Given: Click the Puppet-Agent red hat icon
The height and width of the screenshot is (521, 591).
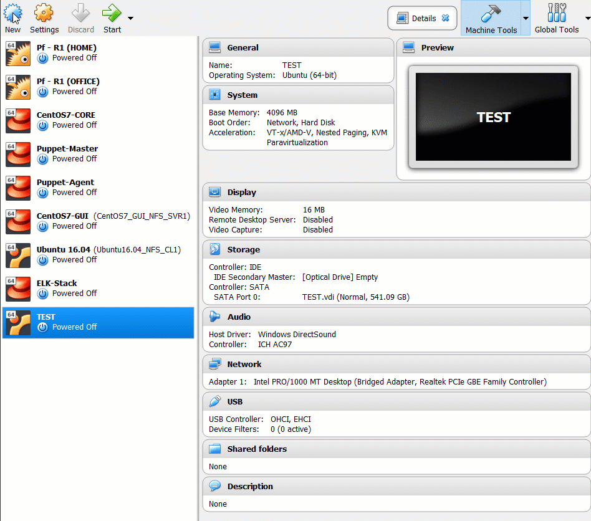Looking at the screenshot, I should tap(18, 188).
